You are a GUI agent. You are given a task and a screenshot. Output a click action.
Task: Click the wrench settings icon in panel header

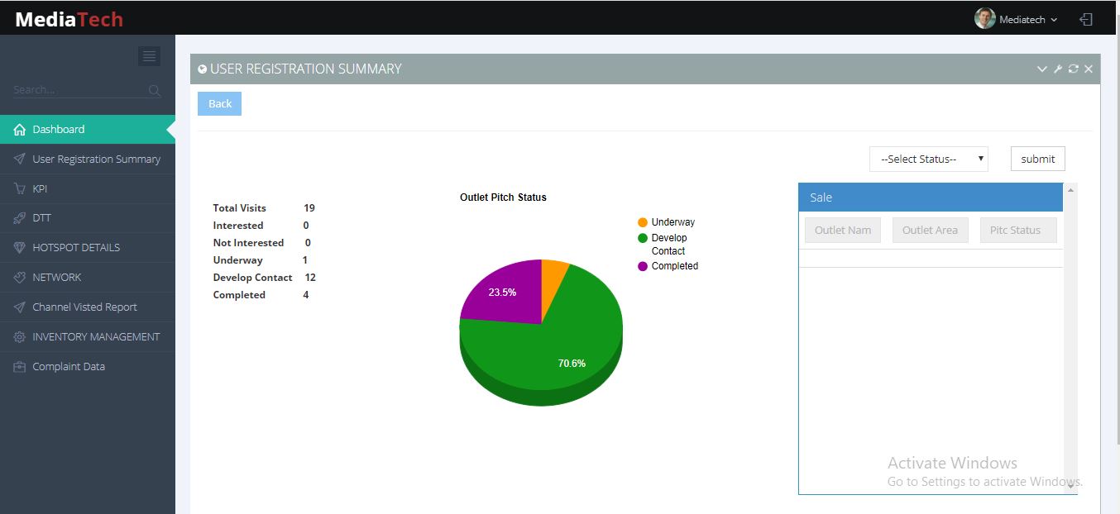1057,69
